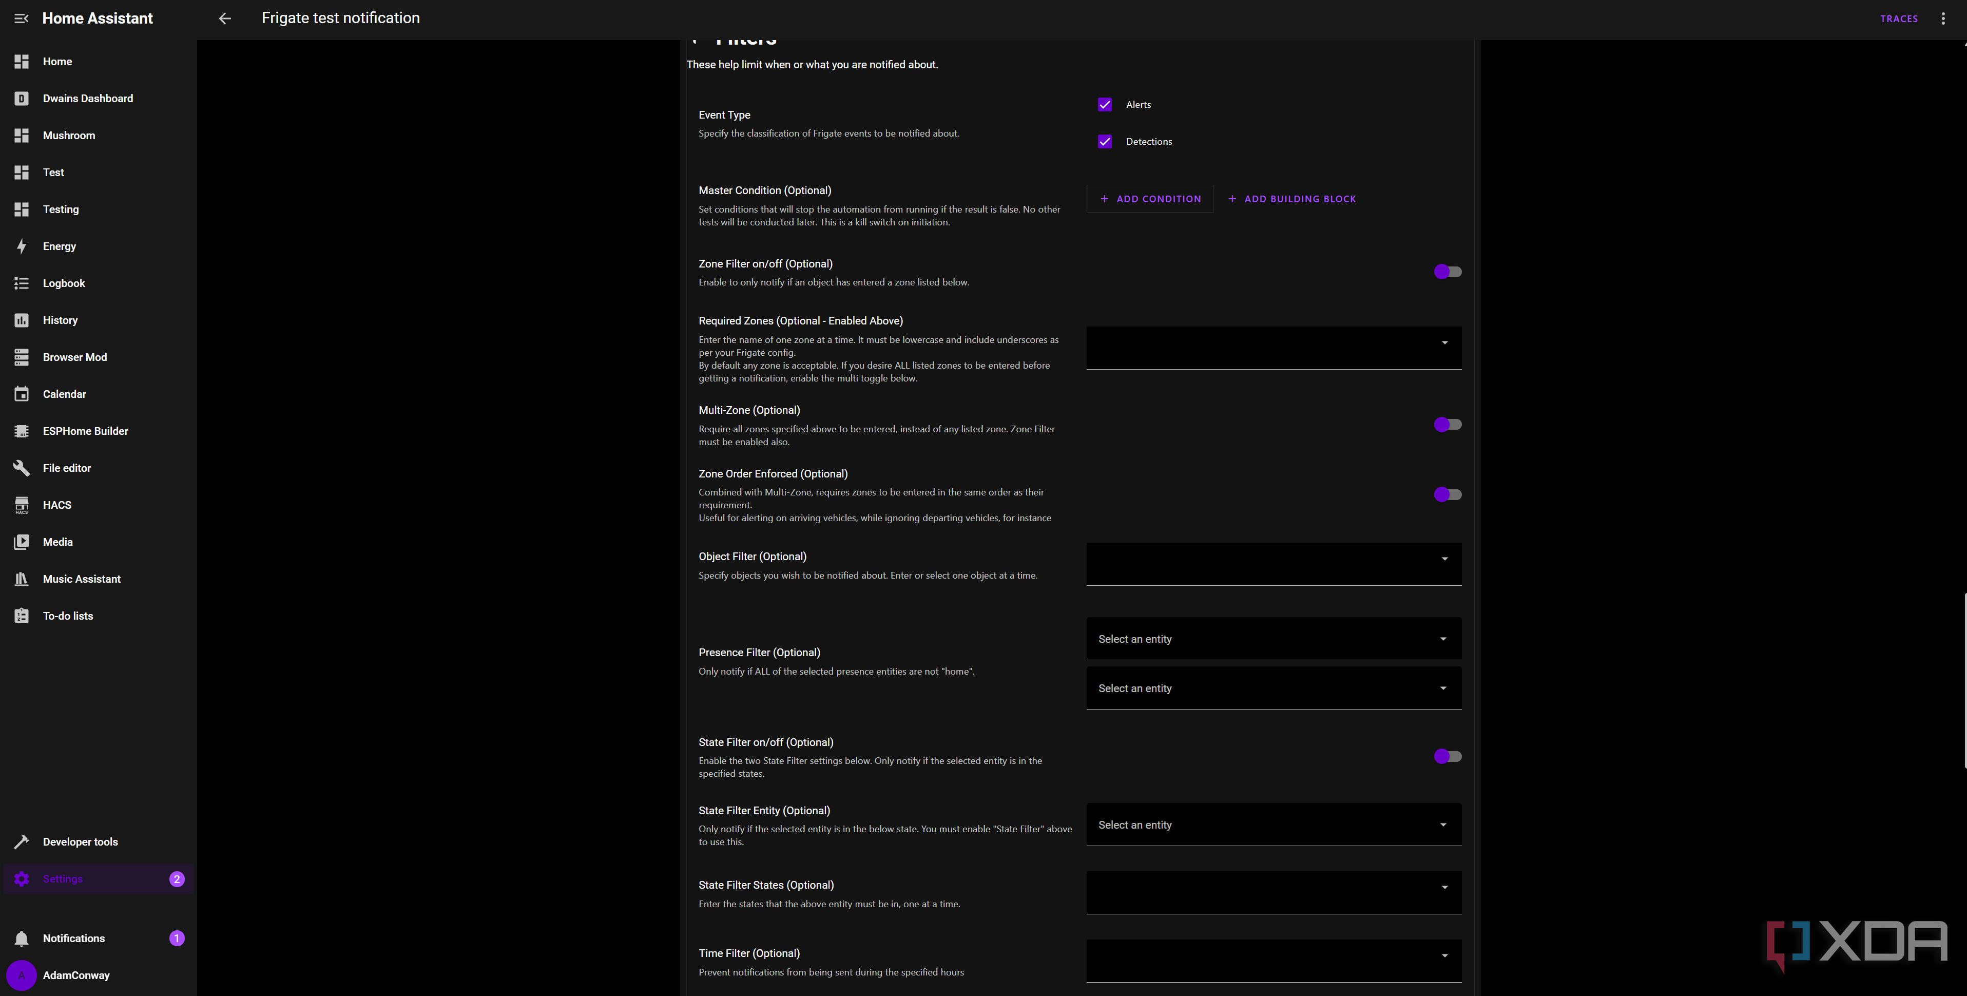The height and width of the screenshot is (996, 1967).
Task: Click the Add Condition button
Action: pos(1150,199)
